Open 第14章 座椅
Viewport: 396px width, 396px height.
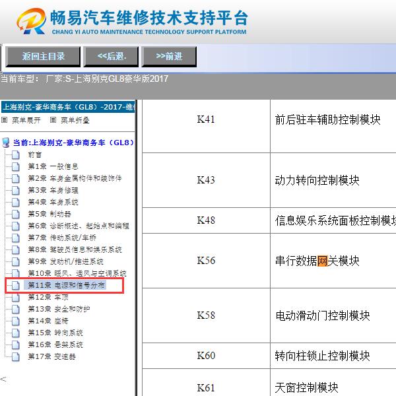[x=48, y=321]
